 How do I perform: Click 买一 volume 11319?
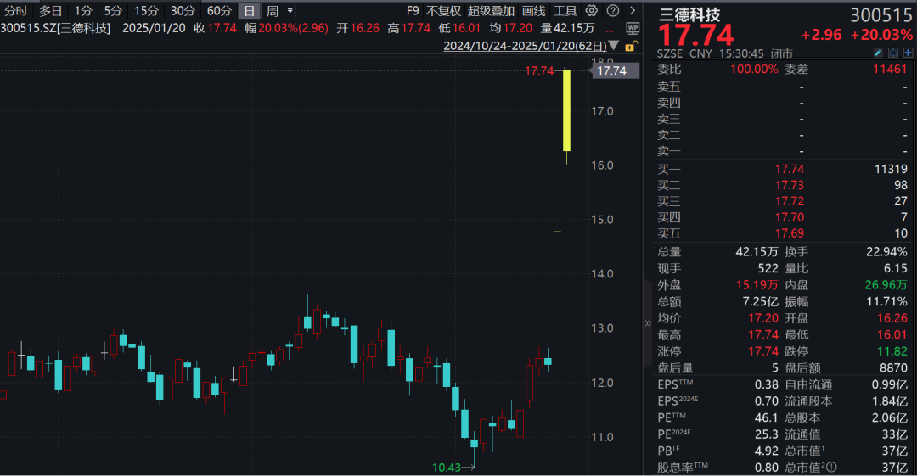pyautogui.click(x=891, y=169)
